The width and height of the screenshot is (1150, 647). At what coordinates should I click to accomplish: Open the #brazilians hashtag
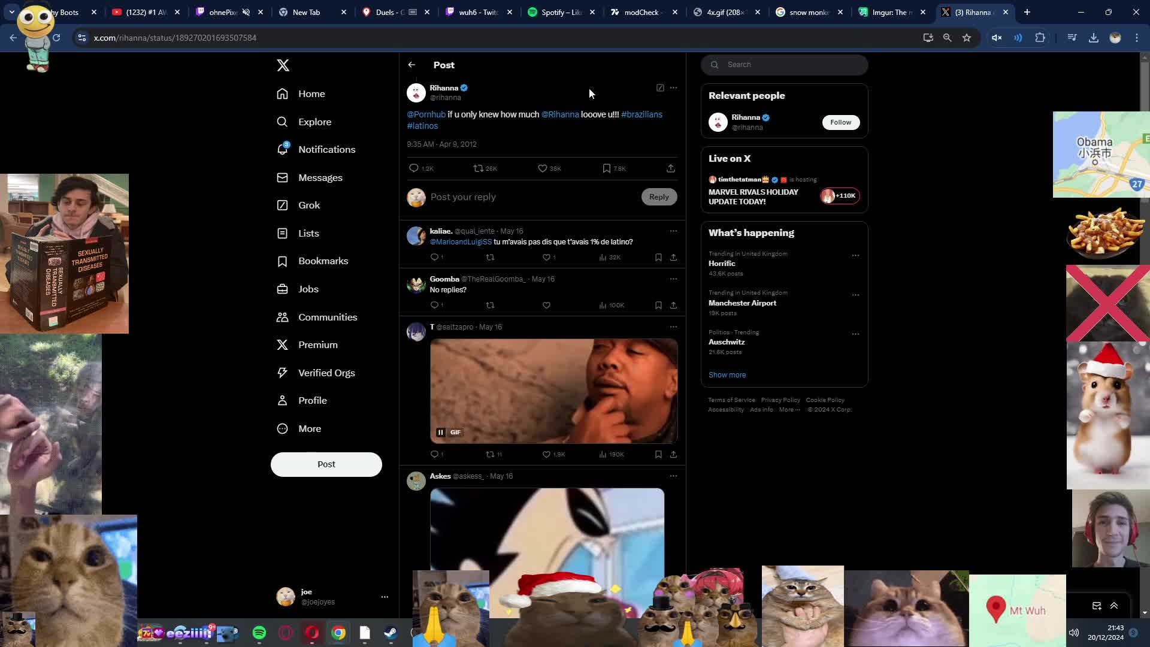pos(641,114)
